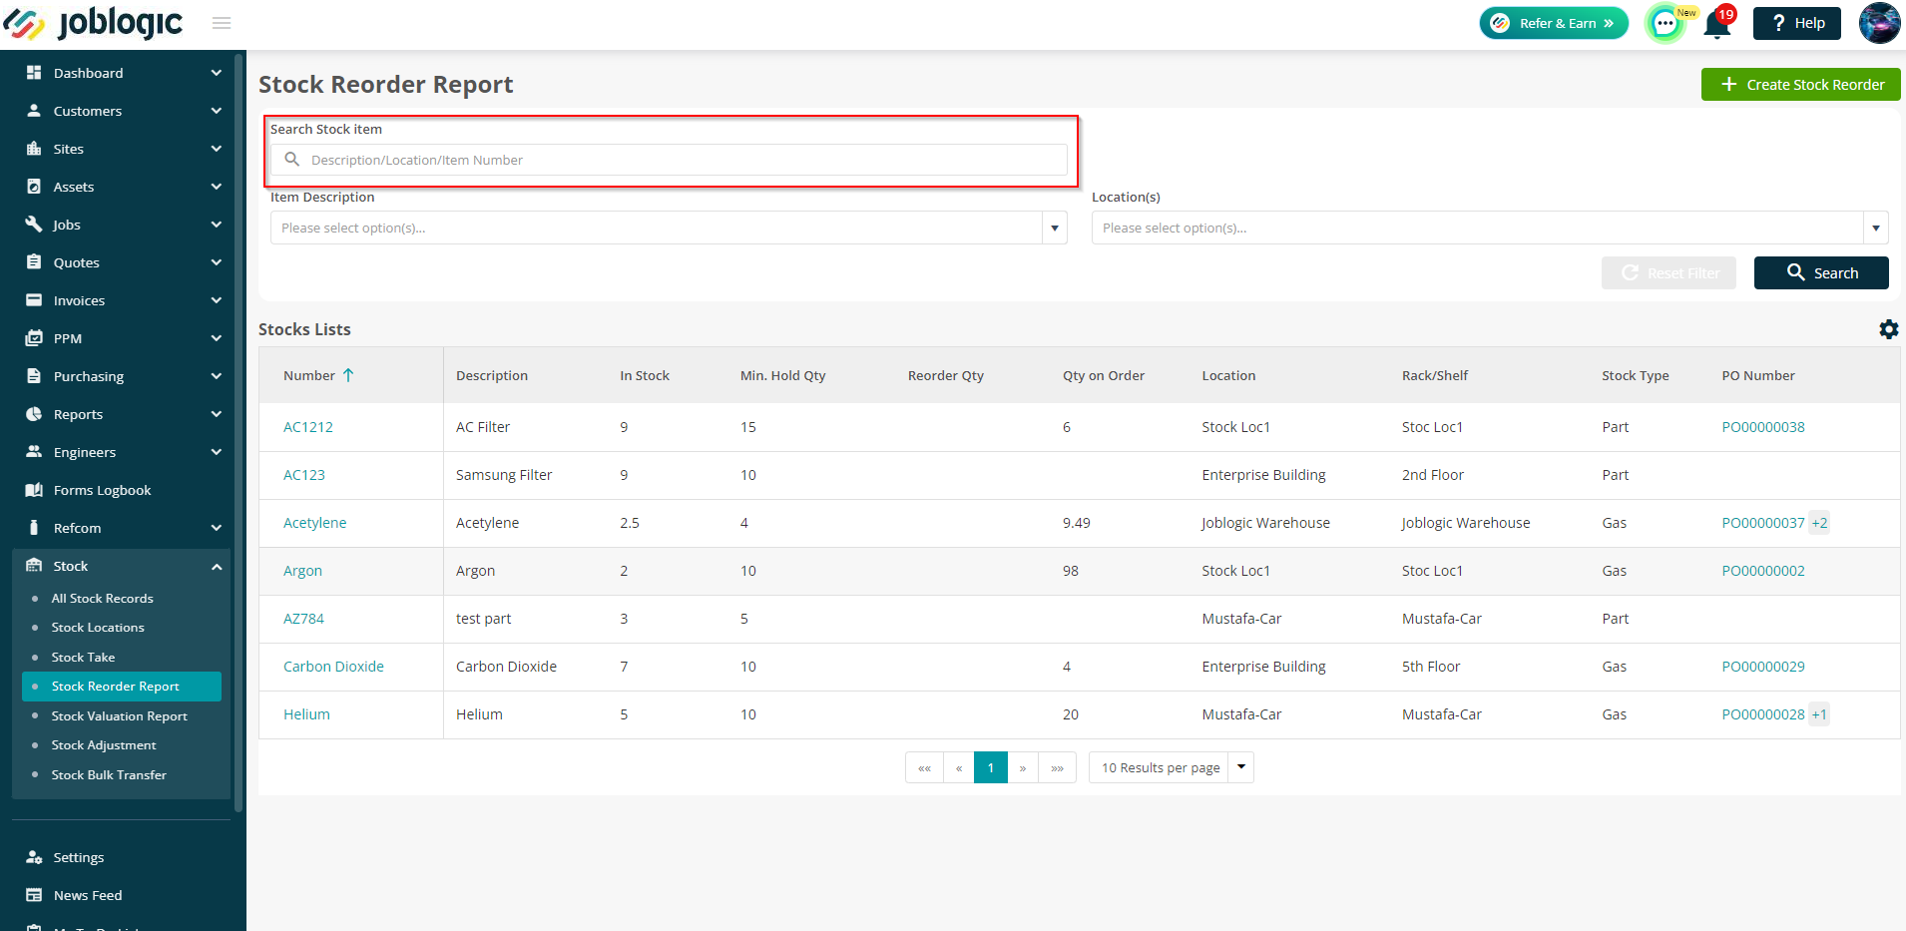Click the PPM calendar icon
This screenshot has height=931, width=1906.
34,338
